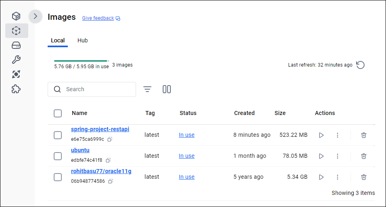Click the disk usage progress bar

point(82,61)
